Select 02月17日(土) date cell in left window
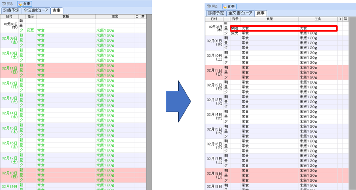Screen dimensions: 356x190 coord(10,160)
